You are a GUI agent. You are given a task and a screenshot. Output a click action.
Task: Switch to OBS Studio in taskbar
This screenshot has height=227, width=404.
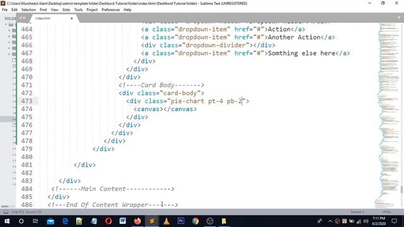pyautogui.click(x=210, y=221)
